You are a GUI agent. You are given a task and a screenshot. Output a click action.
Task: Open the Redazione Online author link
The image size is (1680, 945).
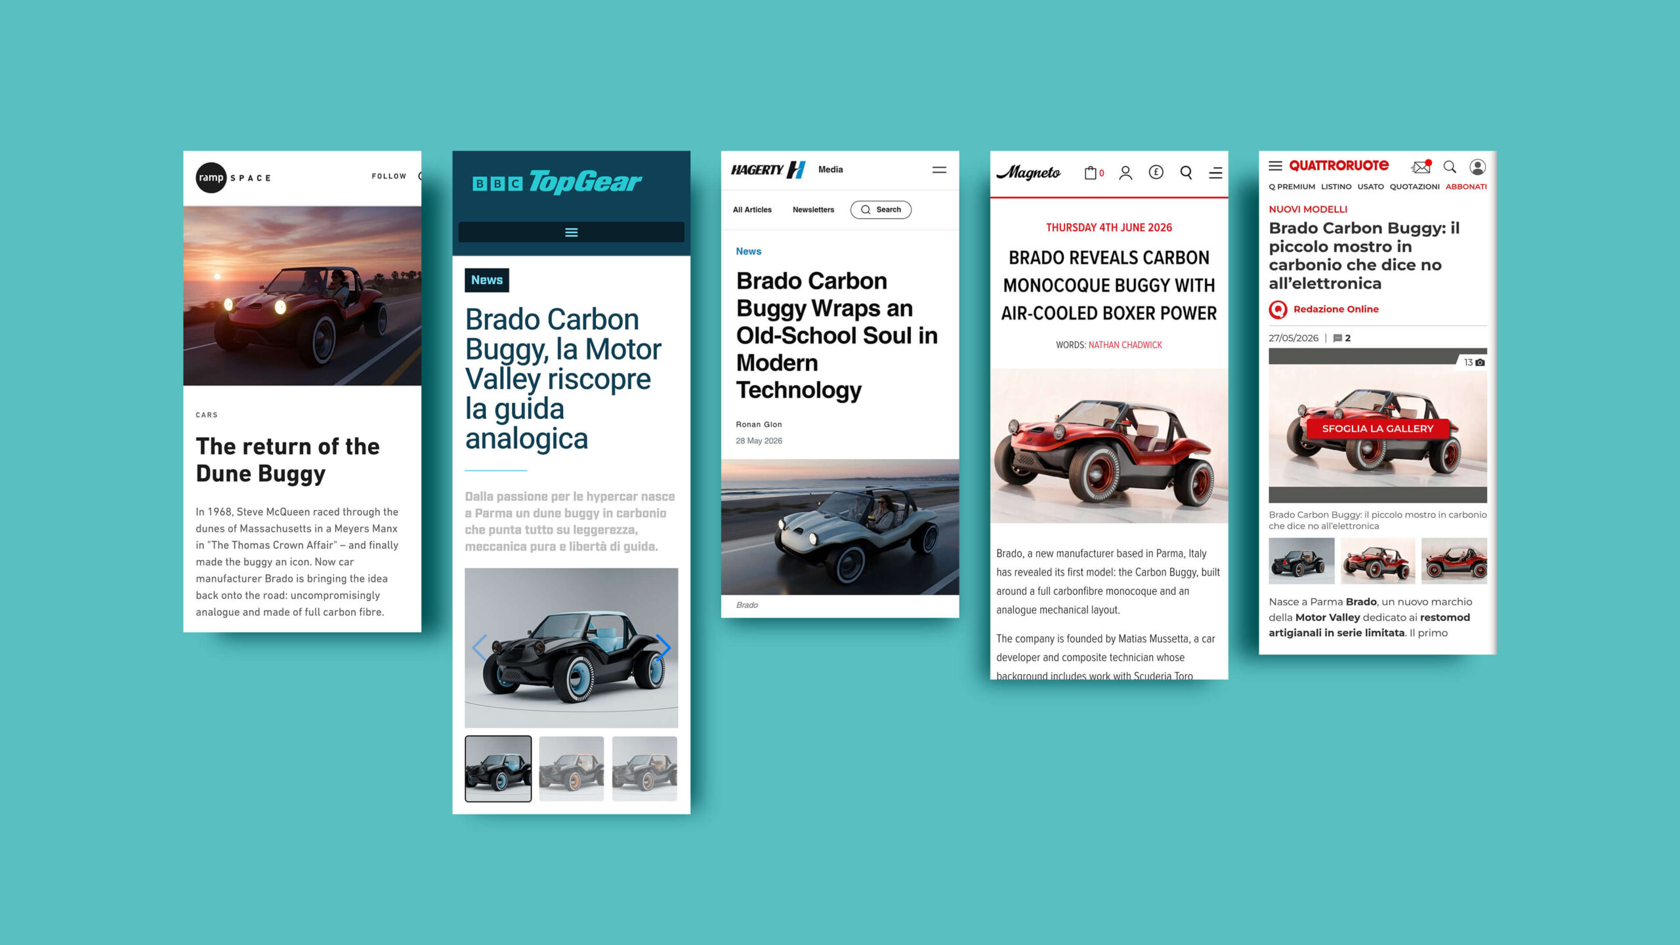coord(1335,310)
